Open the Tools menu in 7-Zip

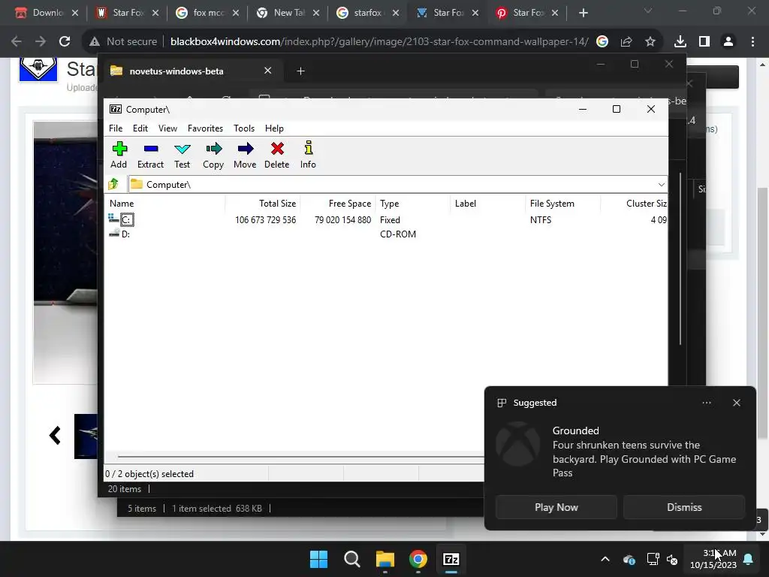(244, 128)
